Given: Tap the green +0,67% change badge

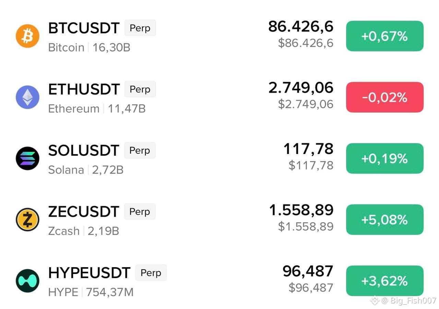Looking at the screenshot, I should (x=385, y=36).
